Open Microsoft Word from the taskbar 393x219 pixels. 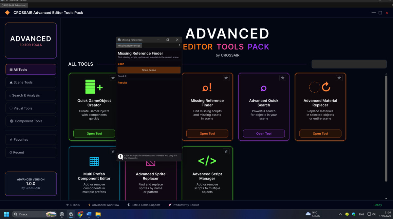coord(89,214)
